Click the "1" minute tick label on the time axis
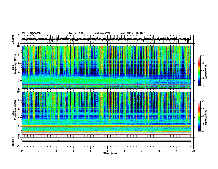 click(x=39, y=151)
